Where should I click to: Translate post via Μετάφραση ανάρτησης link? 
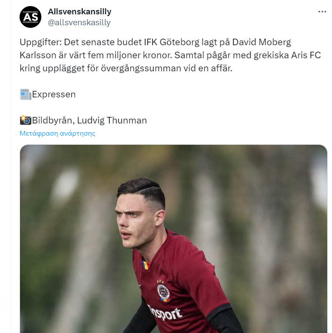[57, 133]
